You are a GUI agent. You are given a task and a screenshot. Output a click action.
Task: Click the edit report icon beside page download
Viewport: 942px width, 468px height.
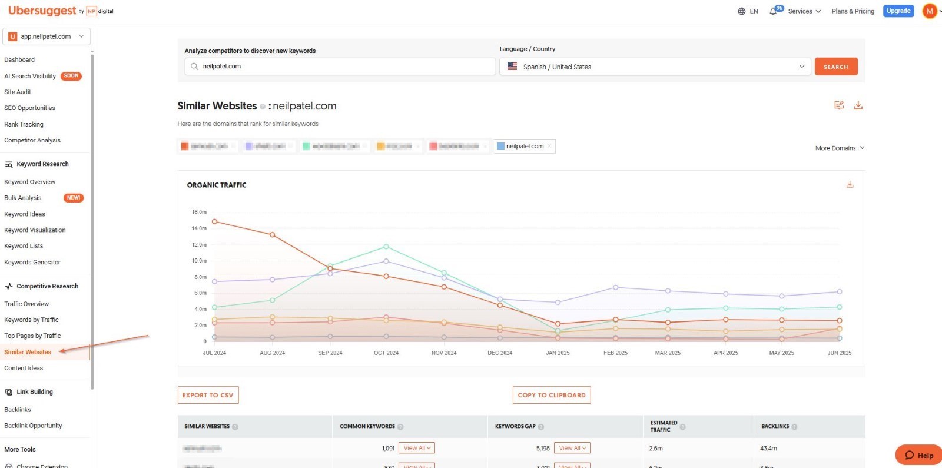point(839,105)
